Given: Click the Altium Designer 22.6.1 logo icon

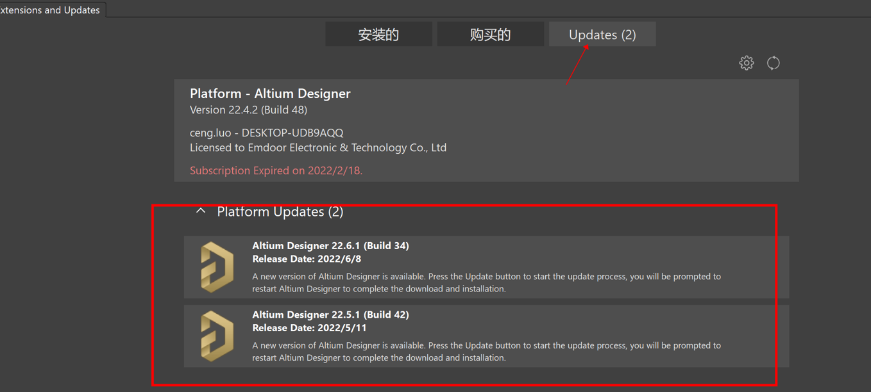Looking at the screenshot, I should 217,267.
